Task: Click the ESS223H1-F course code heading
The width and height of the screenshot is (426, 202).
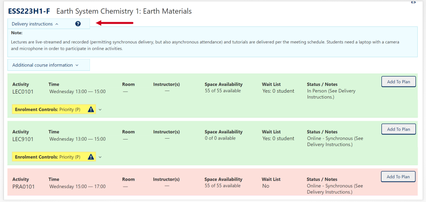Action: (29, 11)
